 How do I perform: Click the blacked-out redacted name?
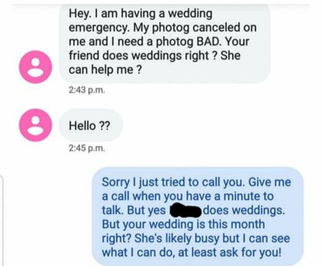pos(185,210)
